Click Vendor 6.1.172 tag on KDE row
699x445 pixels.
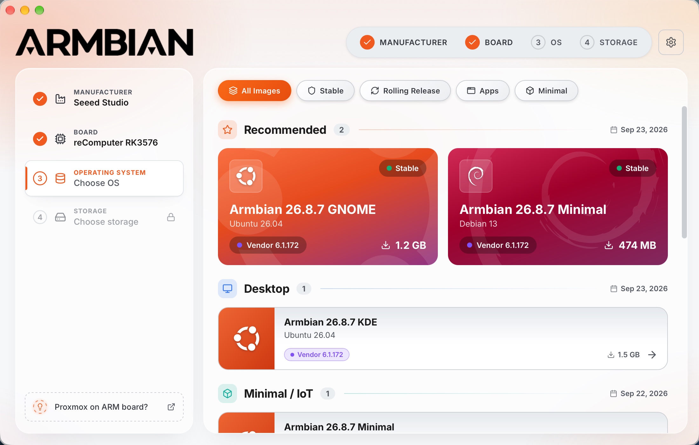click(x=317, y=355)
